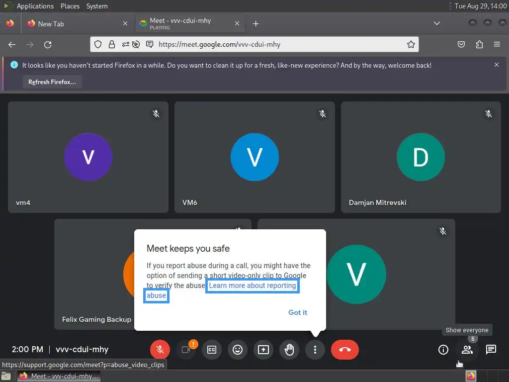This screenshot has height=382, width=509.
Task: Click the Meet taskbar window button
Action: tap(59, 376)
